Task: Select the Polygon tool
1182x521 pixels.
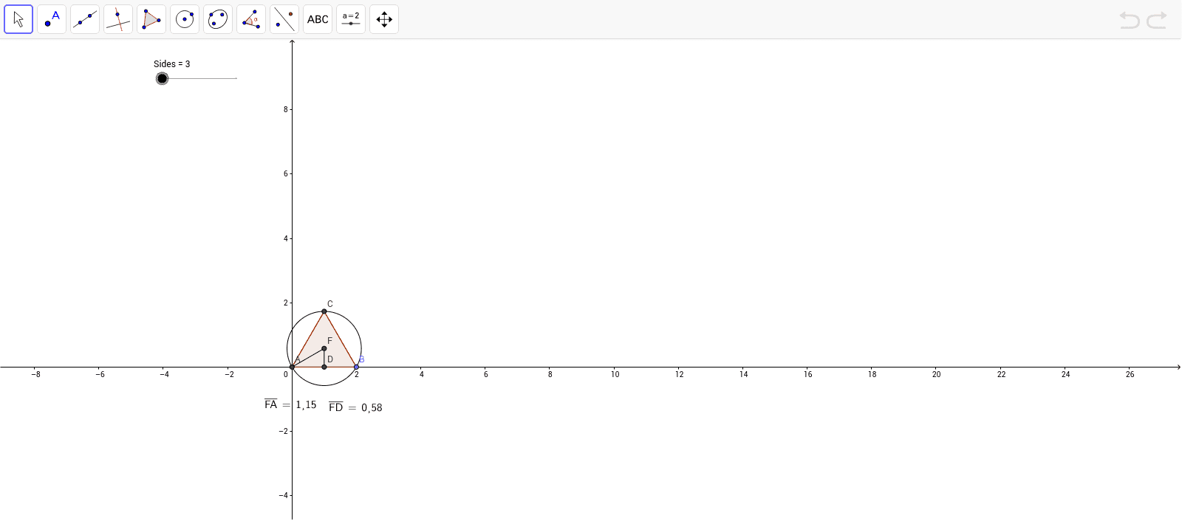Action: point(151,19)
